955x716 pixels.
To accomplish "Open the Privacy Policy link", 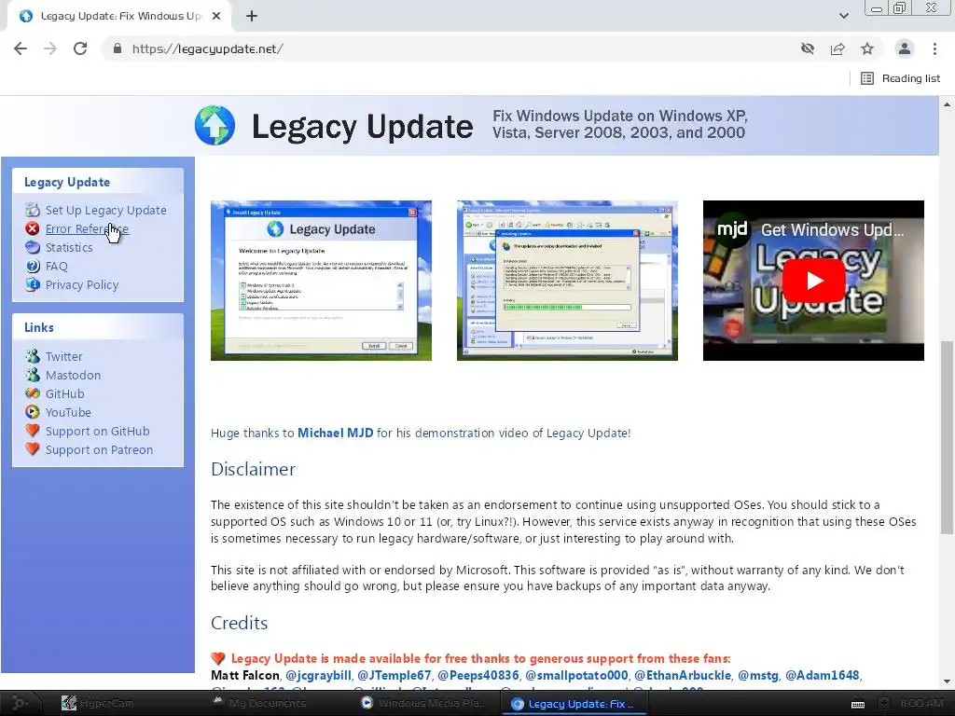I will [x=82, y=285].
